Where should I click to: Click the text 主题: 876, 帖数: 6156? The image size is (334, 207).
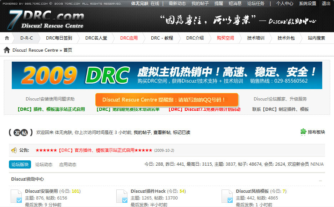pyautogui.click(x=46, y=198)
